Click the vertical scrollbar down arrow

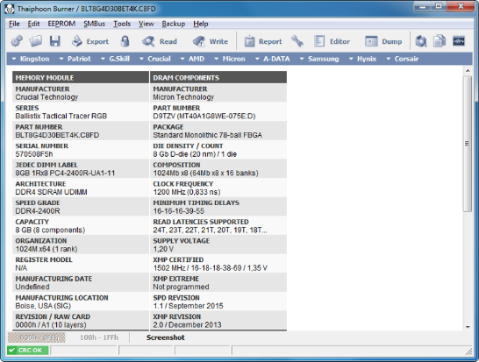coord(468,327)
